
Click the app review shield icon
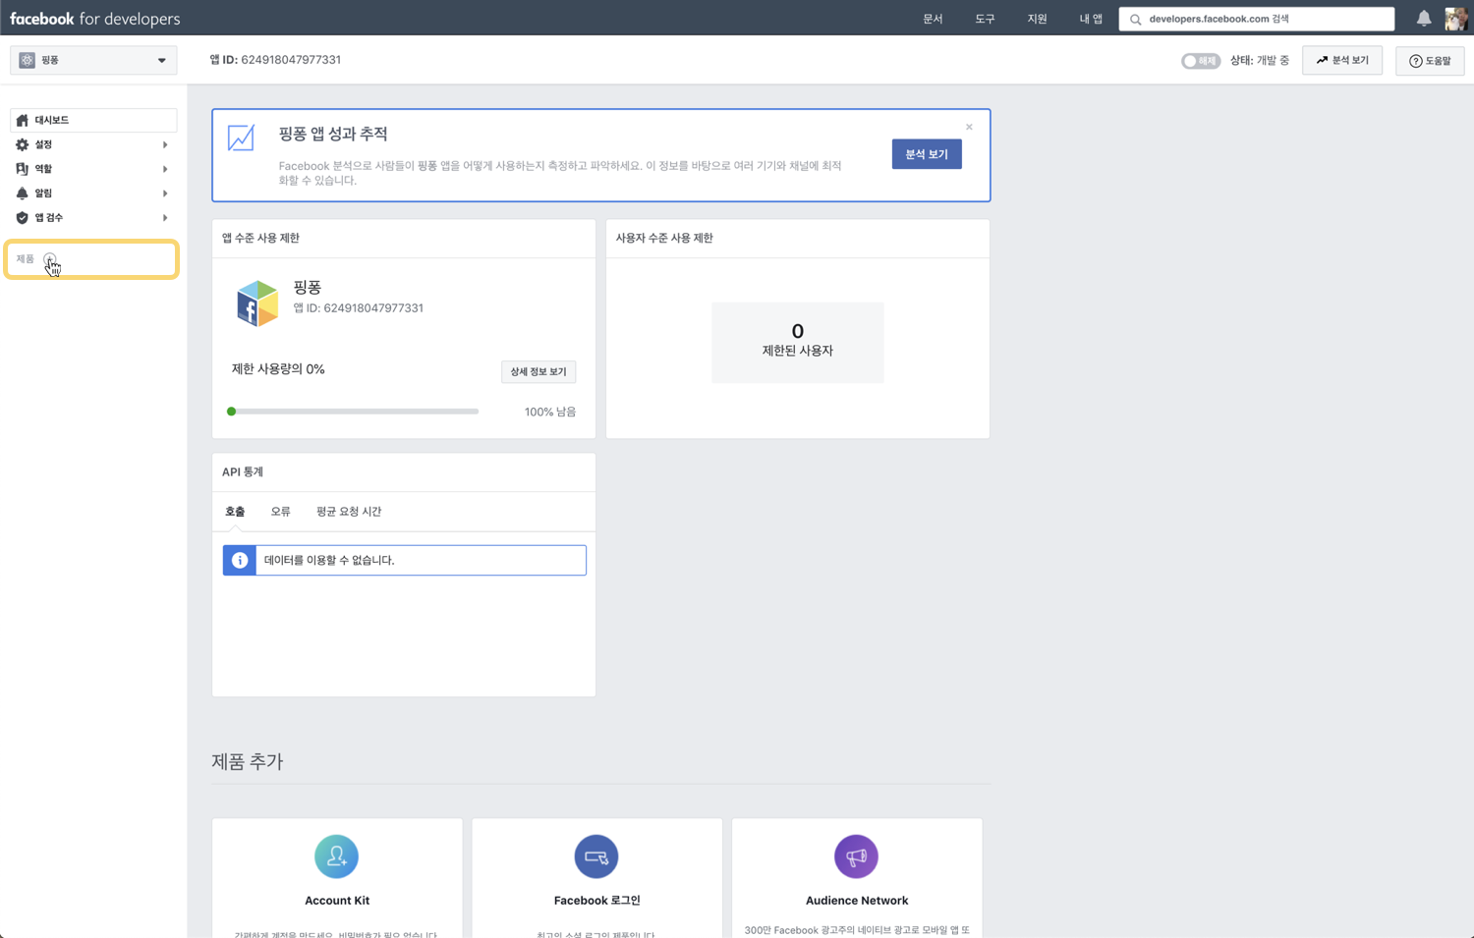point(22,218)
